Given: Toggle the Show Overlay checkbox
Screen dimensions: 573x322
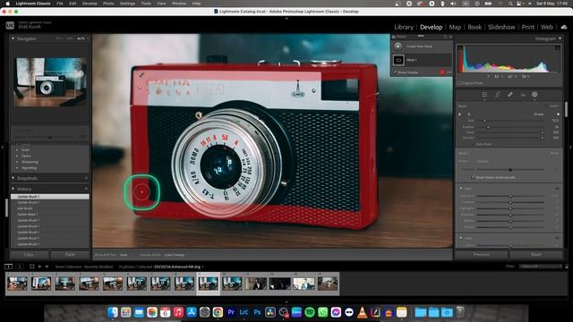Looking at the screenshot, I should click(x=395, y=72).
